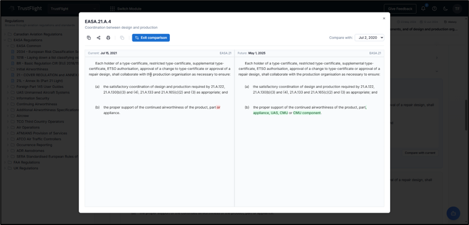Click the greyed-out duplicate icon beside Exit comparison
This screenshot has height=225, width=469.
click(122, 38)
